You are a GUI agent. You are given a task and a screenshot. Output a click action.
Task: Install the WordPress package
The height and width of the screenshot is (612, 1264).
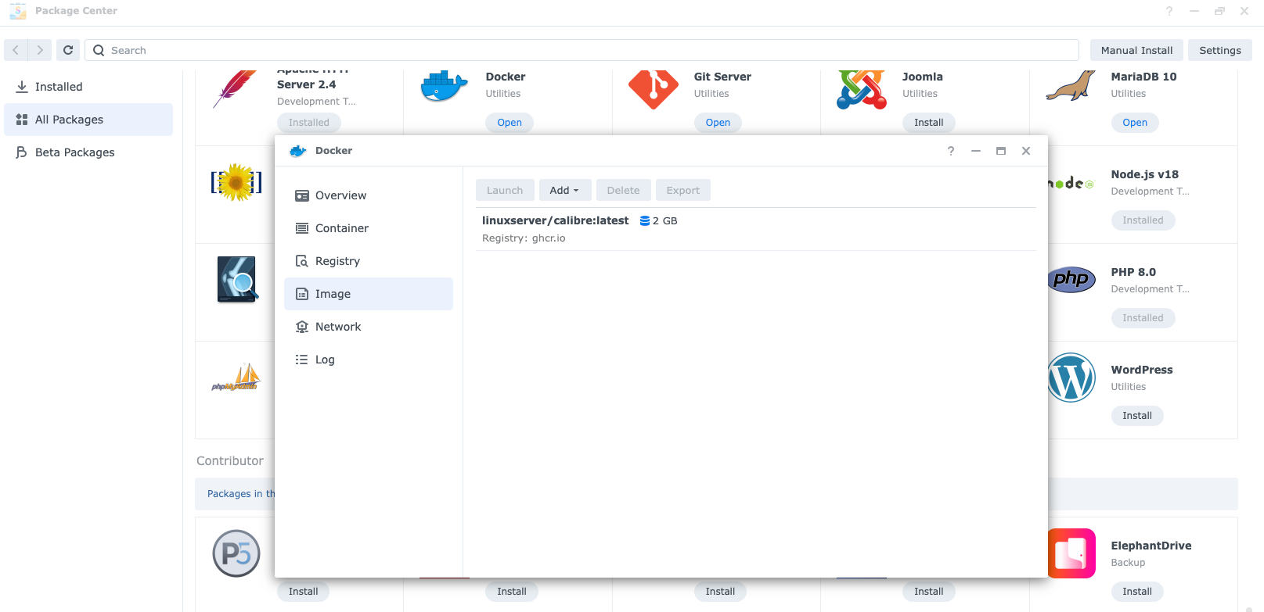click(1137, 416)
